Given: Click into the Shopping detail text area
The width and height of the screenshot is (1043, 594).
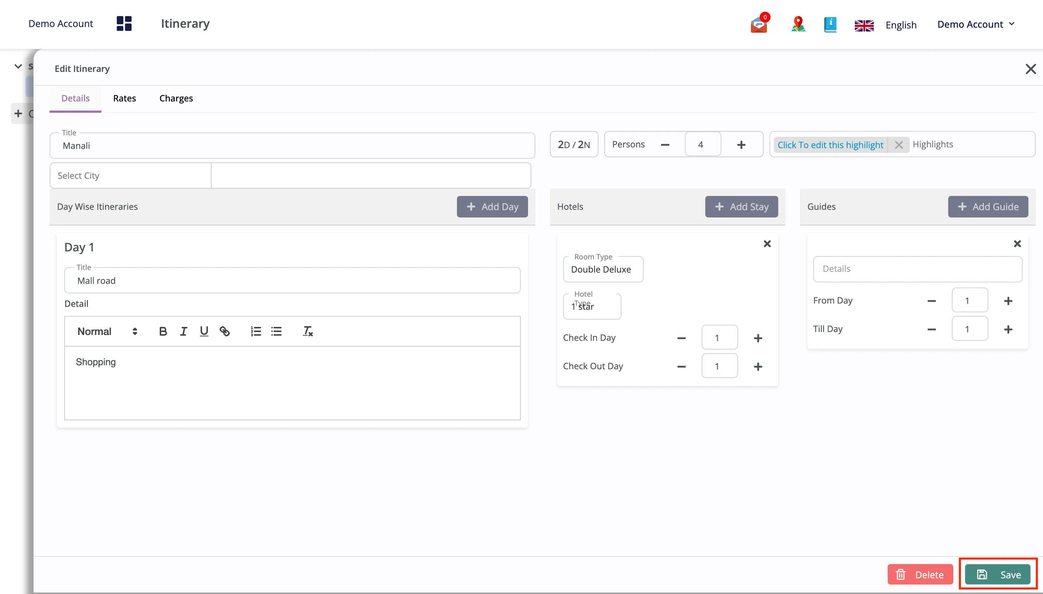Looking at the screenshot, I should [292, 383].
